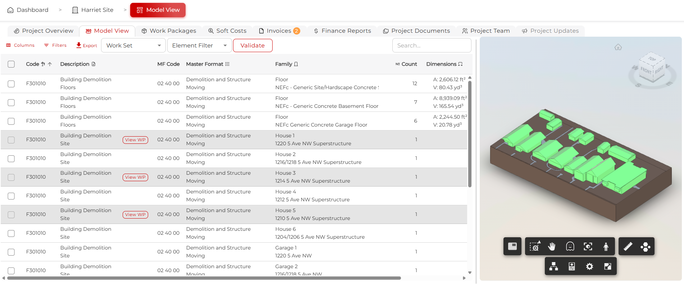
Task: Click the home view icon in viewer
Action: click(x=618, y=47)
